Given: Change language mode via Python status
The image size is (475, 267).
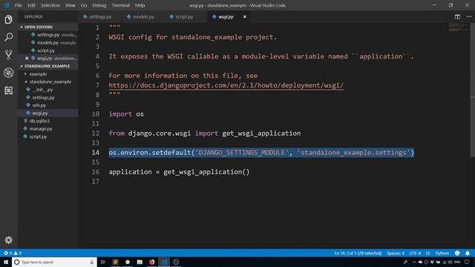Looking at the screenshot, I should tap(442, 253).
